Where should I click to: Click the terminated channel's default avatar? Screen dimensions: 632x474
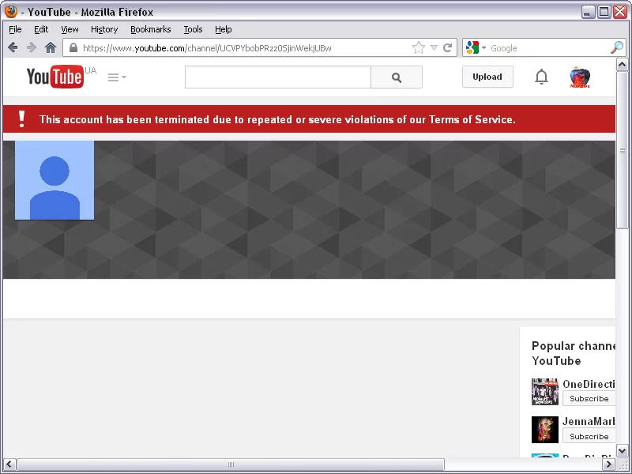tap(55, 180)
